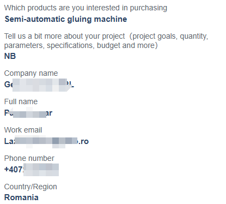Click the phone number starting with +407
The image size is (226, 204).
tap(32, 170)
